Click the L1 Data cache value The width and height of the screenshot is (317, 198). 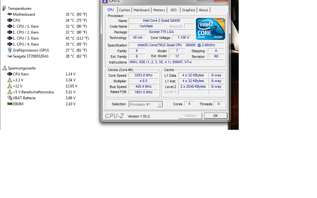[193, 75]
